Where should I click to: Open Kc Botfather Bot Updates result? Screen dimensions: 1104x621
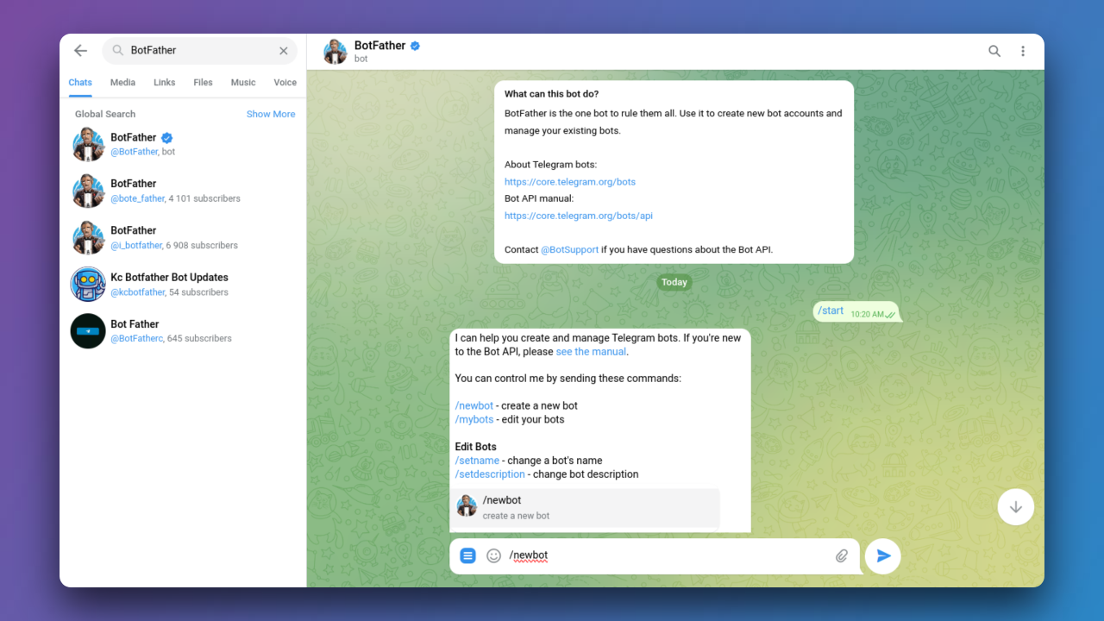pos(183,285)
